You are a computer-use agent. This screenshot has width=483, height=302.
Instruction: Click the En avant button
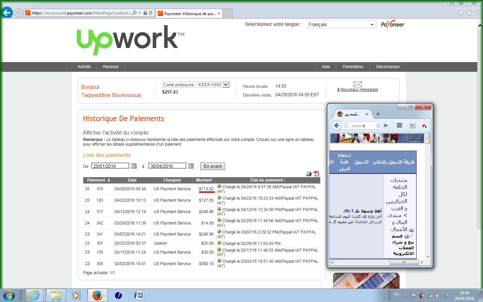pos(213,166)
